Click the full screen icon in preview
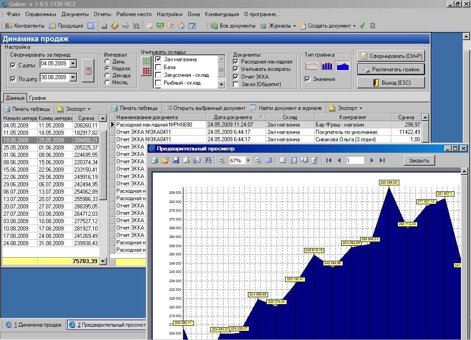Screen dimensions: 471x340 pyautogui.click(x=269, y=161)
